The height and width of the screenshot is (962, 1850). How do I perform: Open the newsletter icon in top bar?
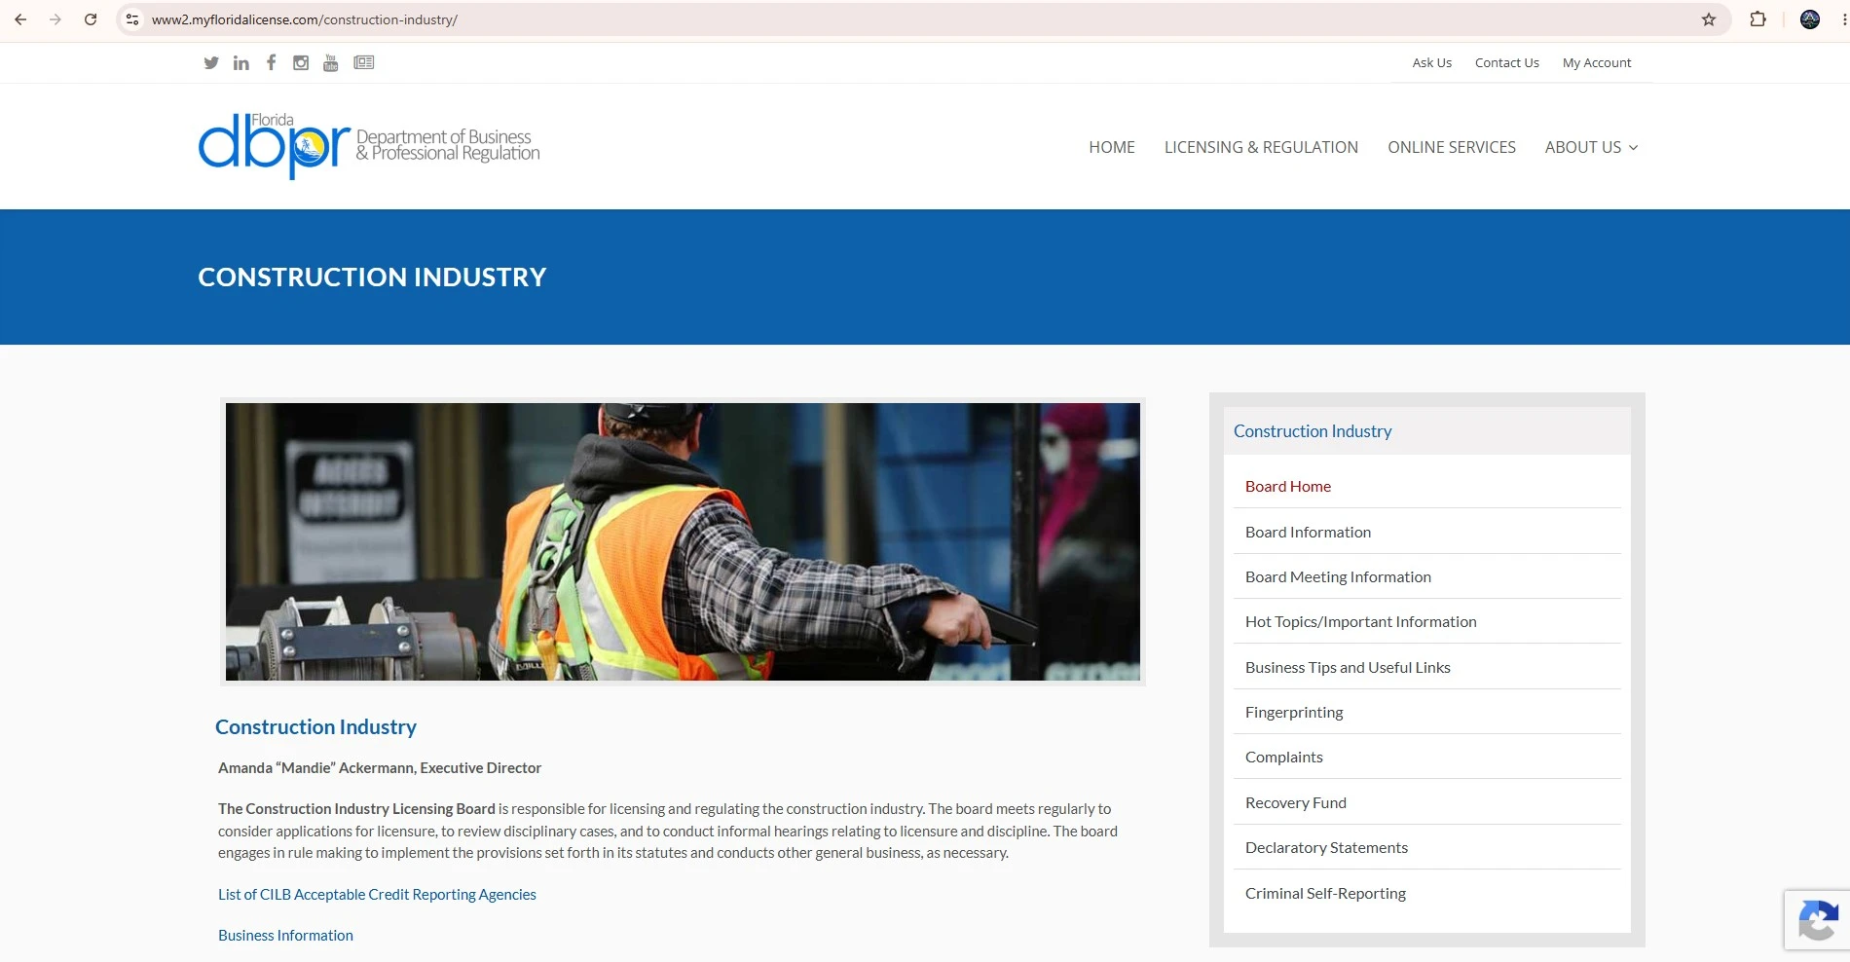[x=364, y=62]
